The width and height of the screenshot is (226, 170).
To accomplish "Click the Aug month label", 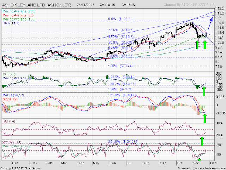I will click(147, 163).
